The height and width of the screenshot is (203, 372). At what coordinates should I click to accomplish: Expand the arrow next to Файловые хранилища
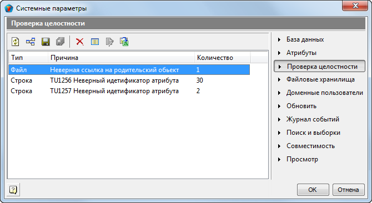point(279,79)
